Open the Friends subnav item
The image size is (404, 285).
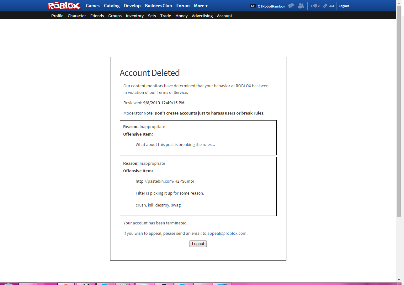[x=97, y=16]
